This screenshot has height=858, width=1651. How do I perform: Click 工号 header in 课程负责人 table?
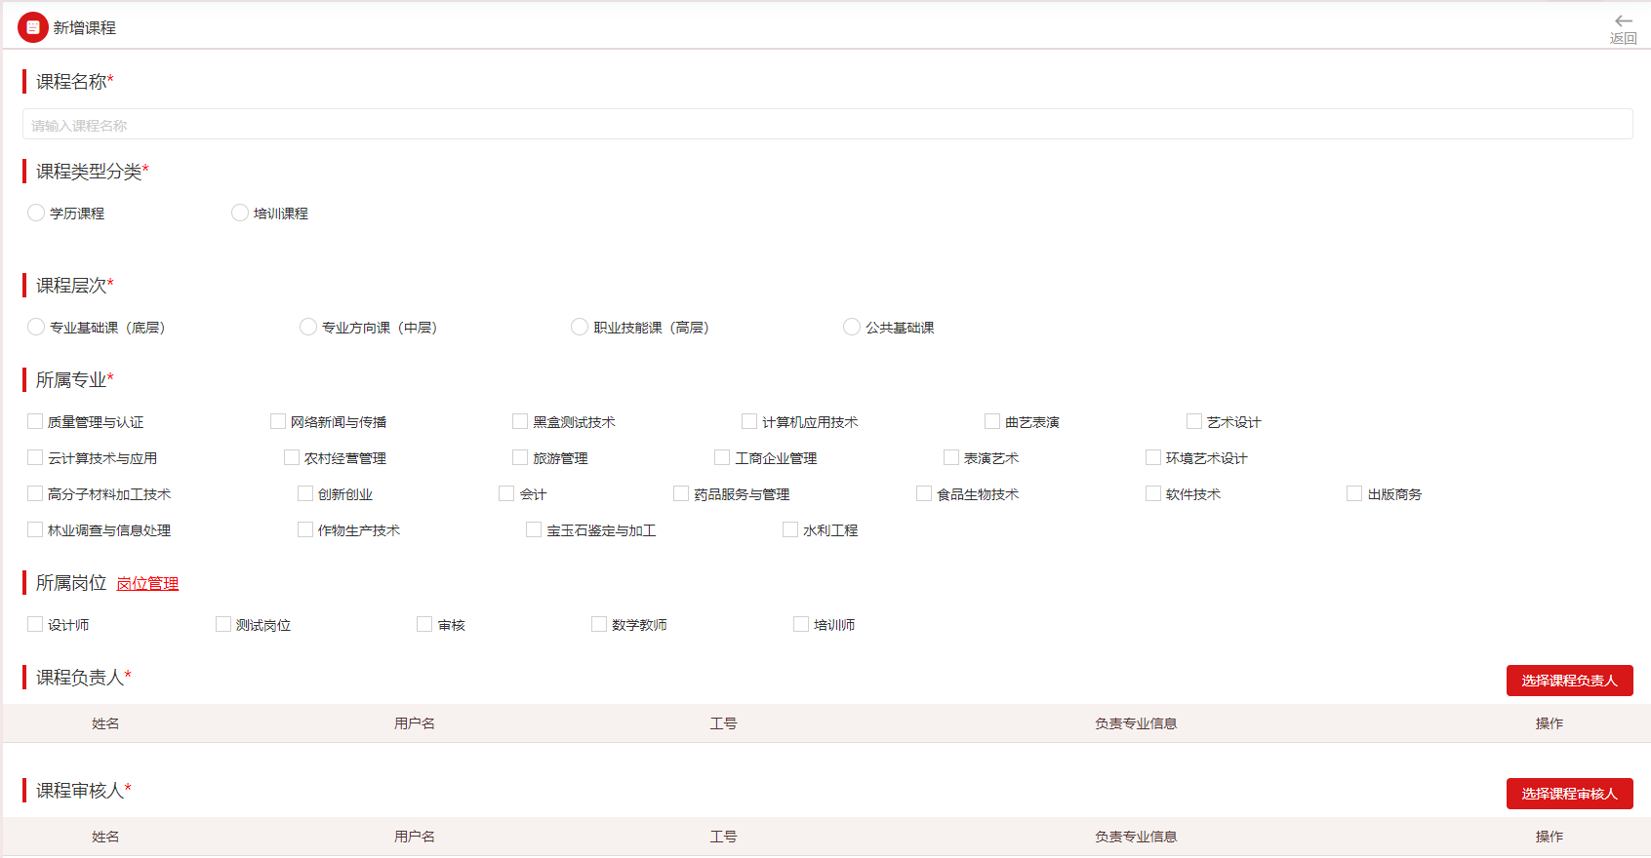coord(723,723)
